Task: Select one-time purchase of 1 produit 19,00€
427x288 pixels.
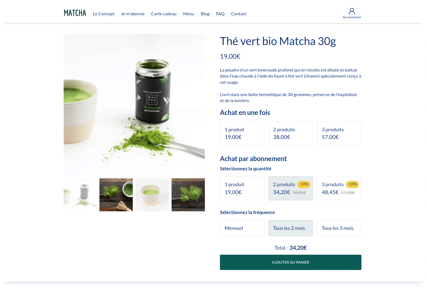Action: (242, 133)
